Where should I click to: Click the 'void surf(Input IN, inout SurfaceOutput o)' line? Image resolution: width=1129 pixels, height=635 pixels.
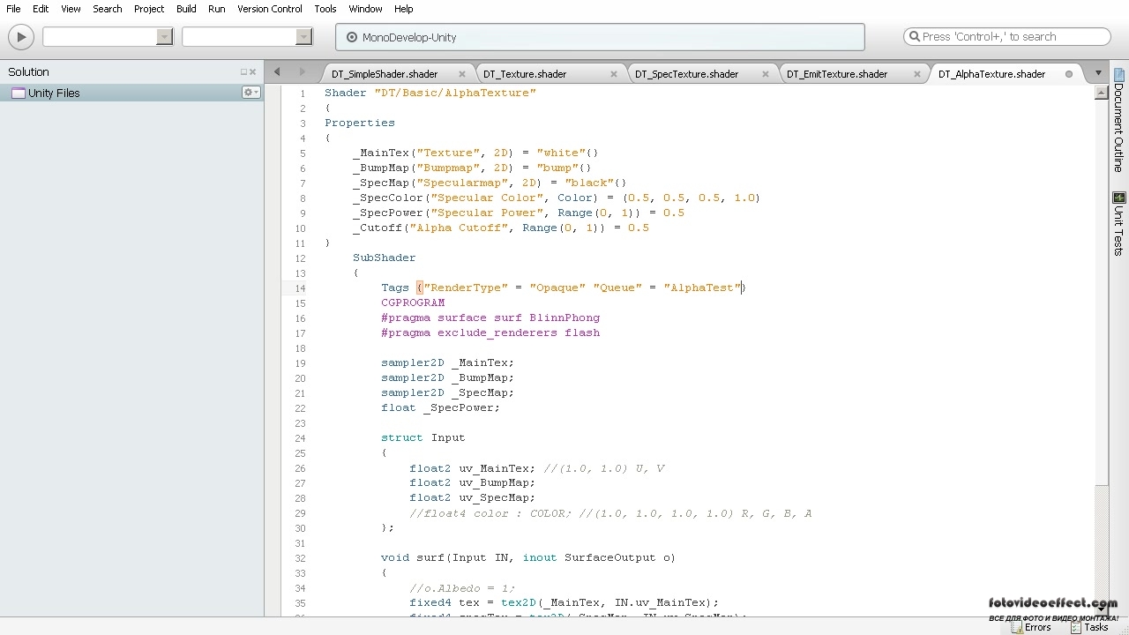(x=528, y=557)
